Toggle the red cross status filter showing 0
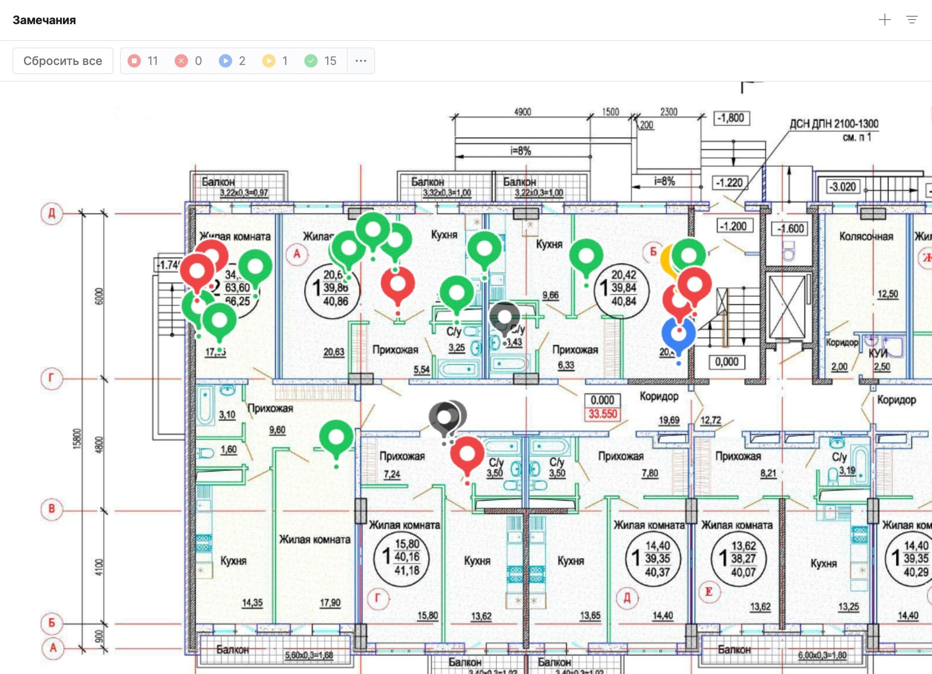Viewport: 932px width, 674px height. click(188, 61)
